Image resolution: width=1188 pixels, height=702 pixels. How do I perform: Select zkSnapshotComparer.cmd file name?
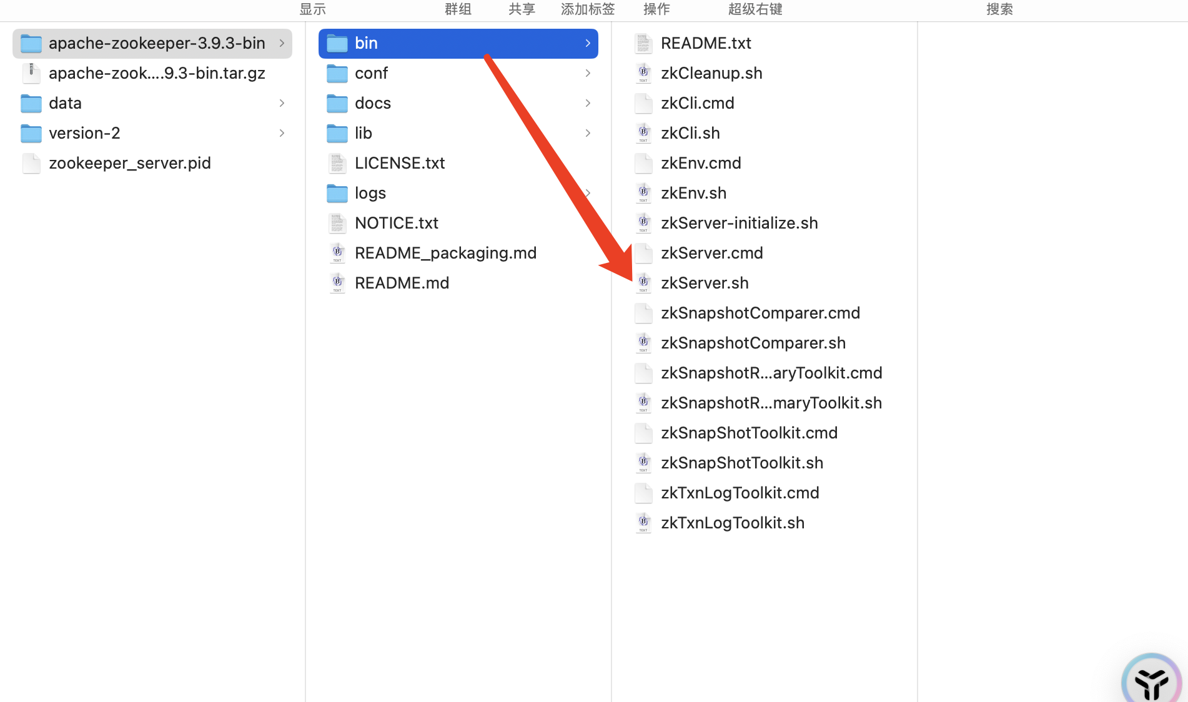pos(760,313)
